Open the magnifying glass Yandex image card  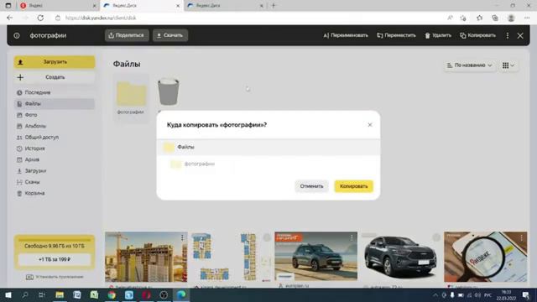point(485,257)
